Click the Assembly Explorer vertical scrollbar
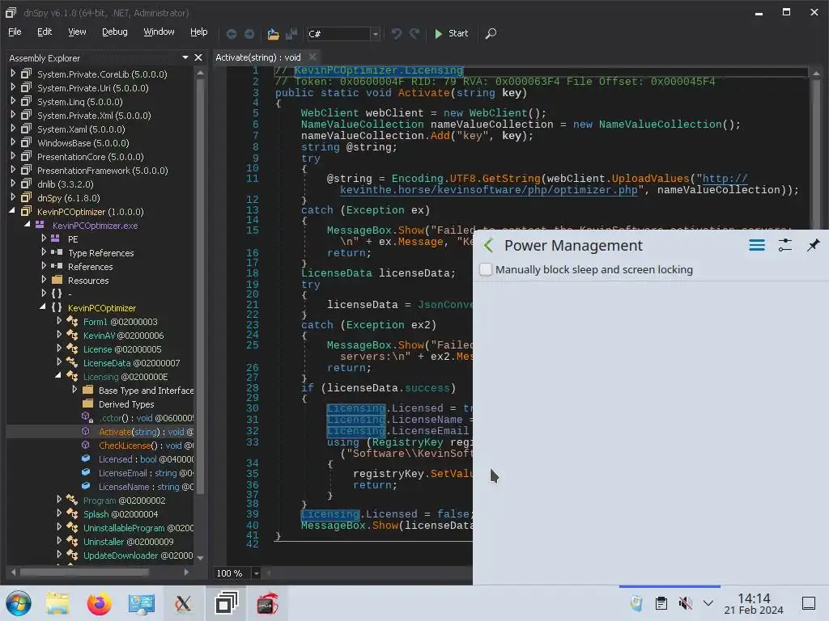829x621 pixels. tap(201, 285)
